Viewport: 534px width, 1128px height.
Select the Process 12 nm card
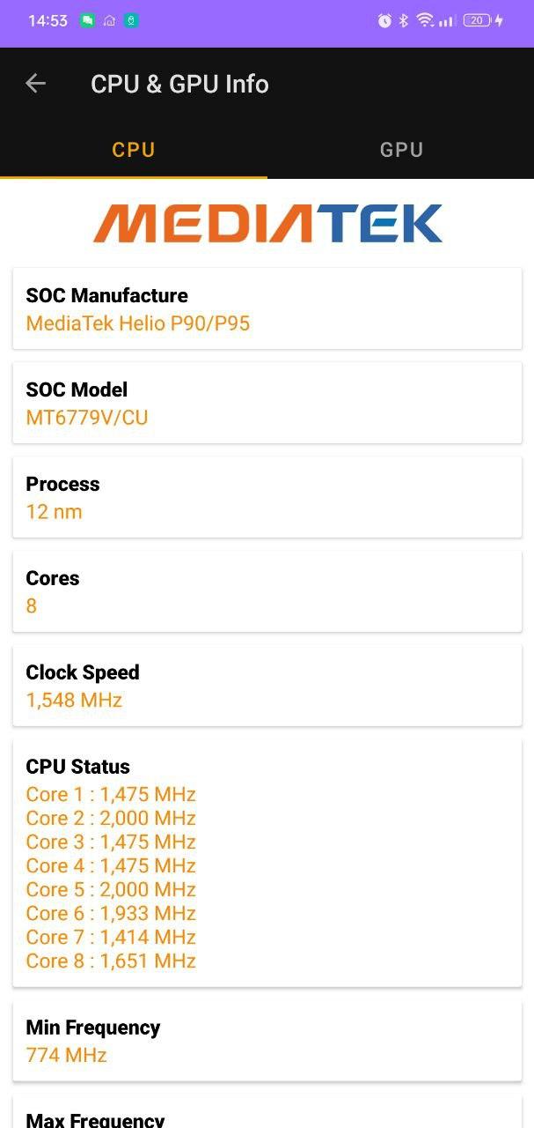267,497
